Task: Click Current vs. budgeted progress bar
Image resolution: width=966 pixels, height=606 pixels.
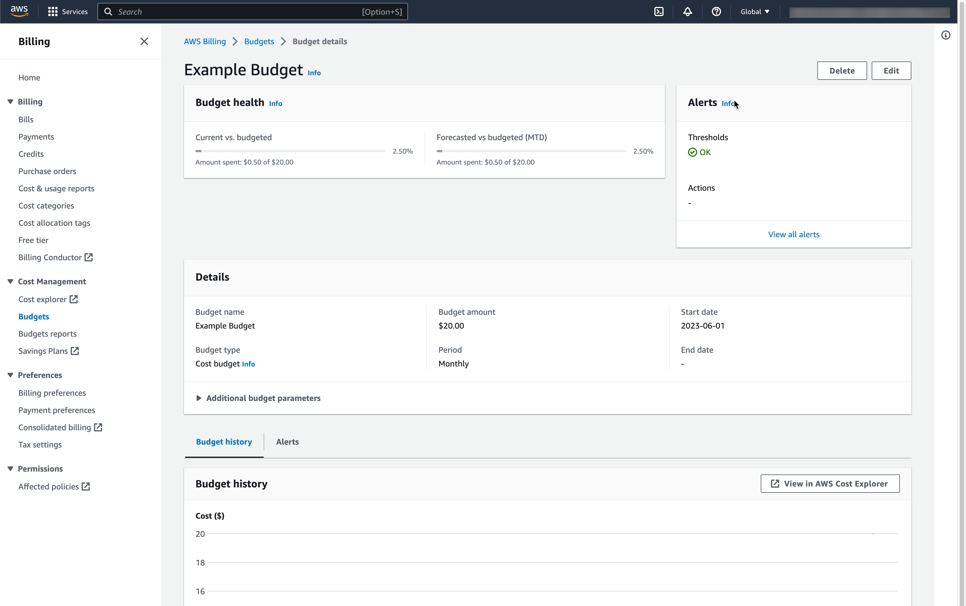Action: [x=290, y=151]
